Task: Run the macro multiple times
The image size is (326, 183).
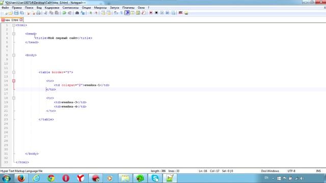Action: tap(168, 13)
